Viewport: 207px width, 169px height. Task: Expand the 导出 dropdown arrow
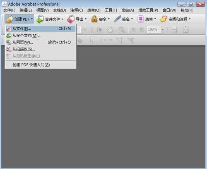coord(86,19)
